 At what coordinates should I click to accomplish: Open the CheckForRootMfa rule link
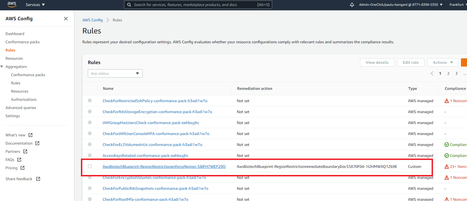coord(145,199)
